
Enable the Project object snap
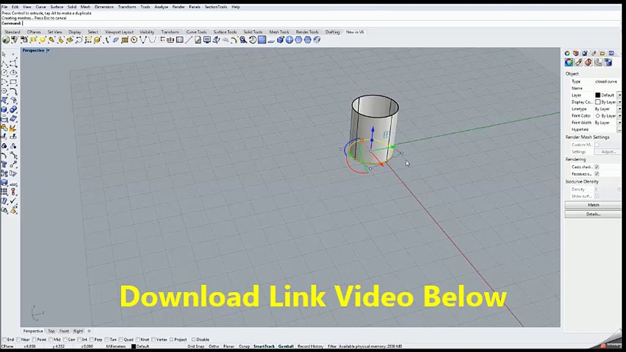[173, 339]
